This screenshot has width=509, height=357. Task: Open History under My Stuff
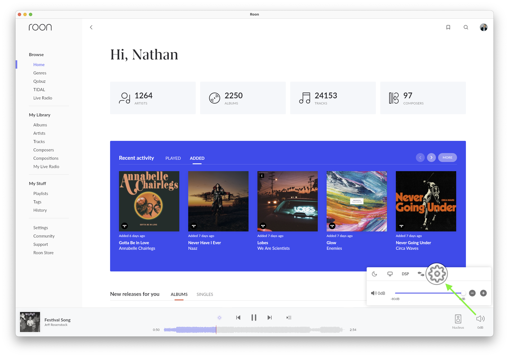coord(40,210)
